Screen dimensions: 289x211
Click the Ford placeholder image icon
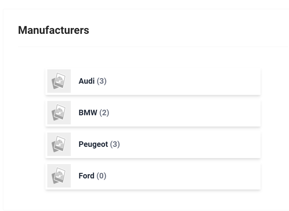(x=59, y=176)
